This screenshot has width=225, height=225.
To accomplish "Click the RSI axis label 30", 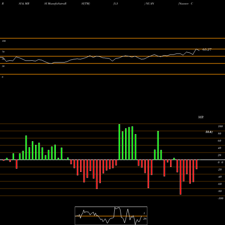I will [x=3, y=66].
